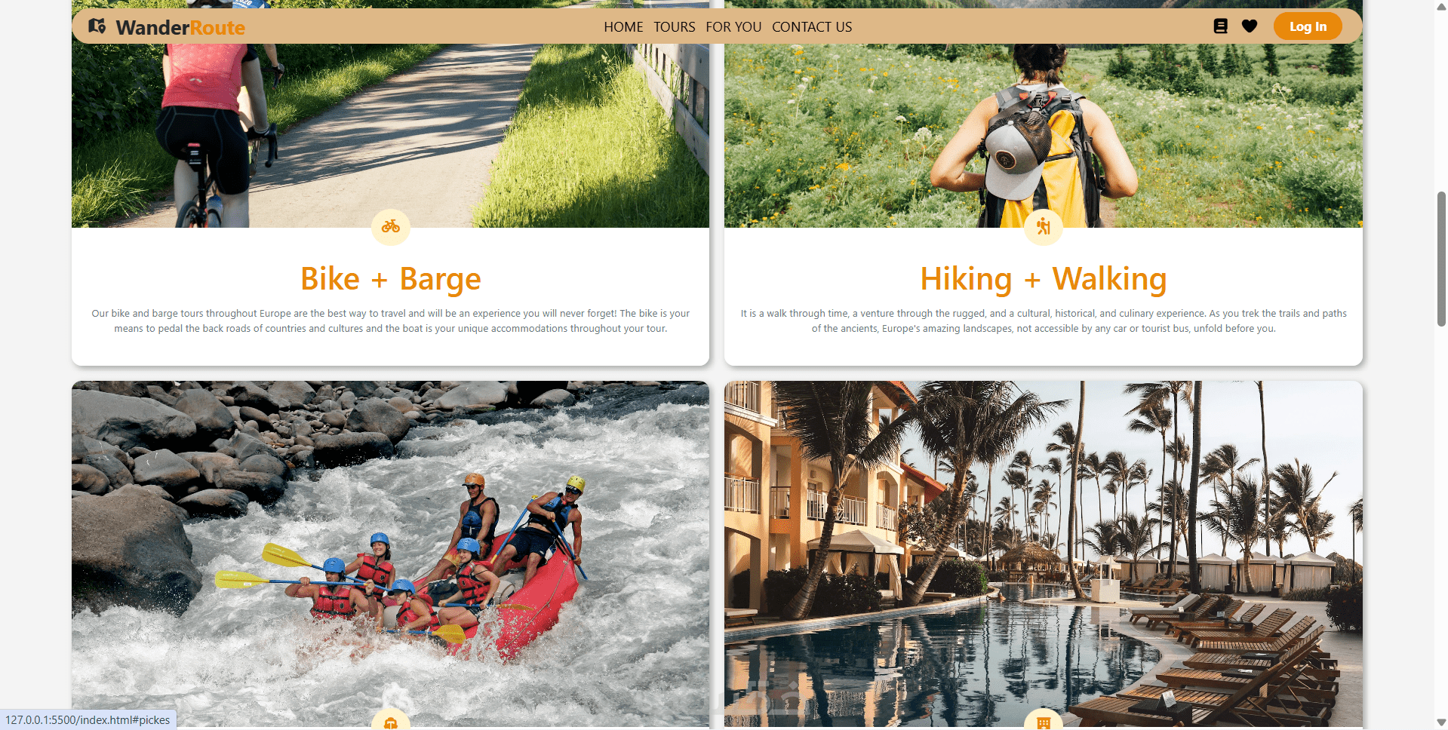1448x730 pixels.
Task: Click the resort card's hotel icon badge
Action: pyautogui.click(x=1044, y=720)
